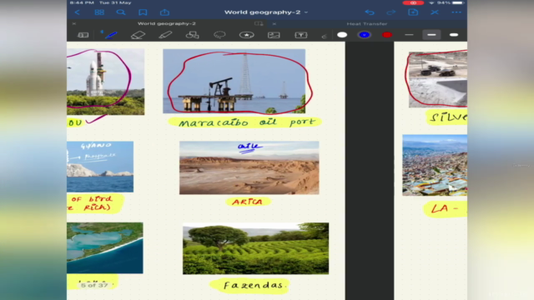Select the Shapes tool

(x=193, y=35)
